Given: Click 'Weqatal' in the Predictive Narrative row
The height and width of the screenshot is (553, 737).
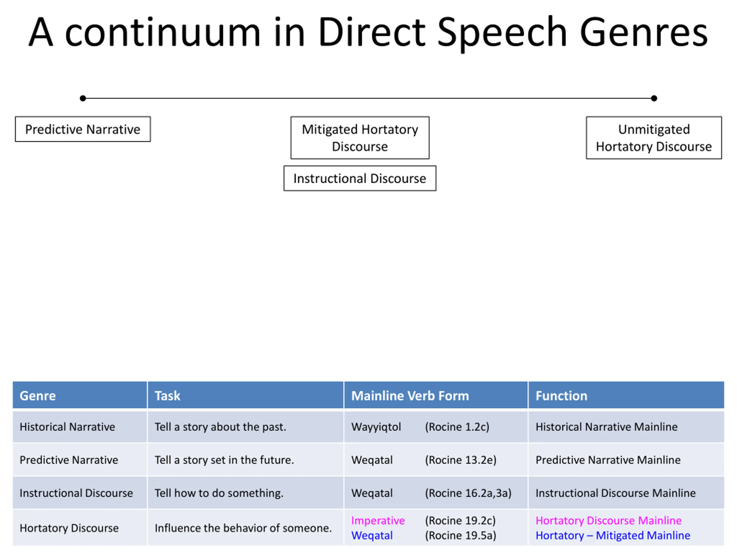Looking at the screenshot, I should point(372,460).
